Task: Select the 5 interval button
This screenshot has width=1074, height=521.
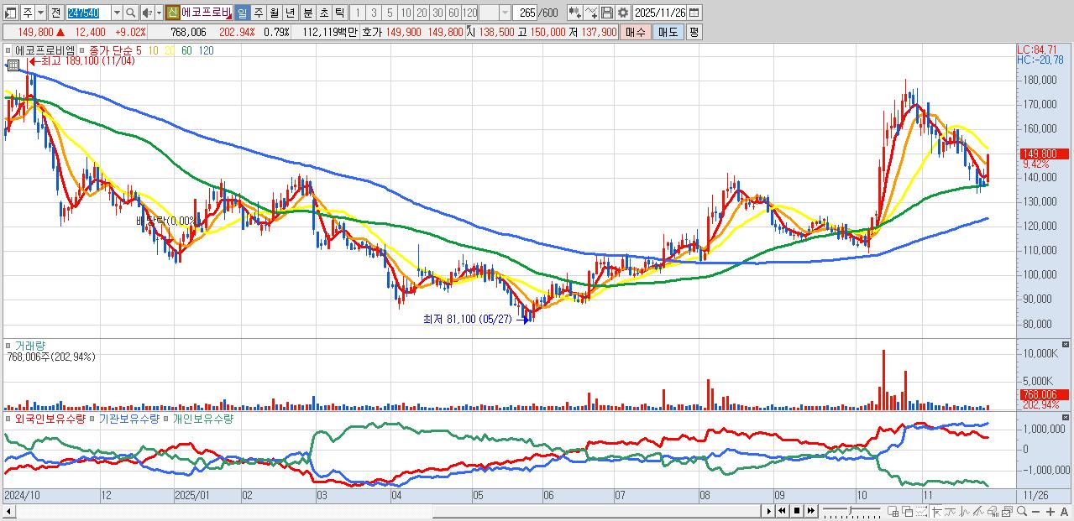Action: pos(390,13)
